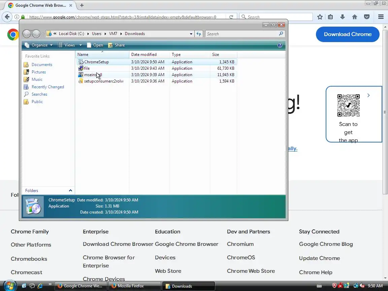
Task: Open Firefox hamburger menu
Action: click(381, 17)
